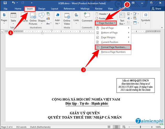Add a new Comment
Image resolution: width=165 pixels, height=129 pixels.
point(87,17)
